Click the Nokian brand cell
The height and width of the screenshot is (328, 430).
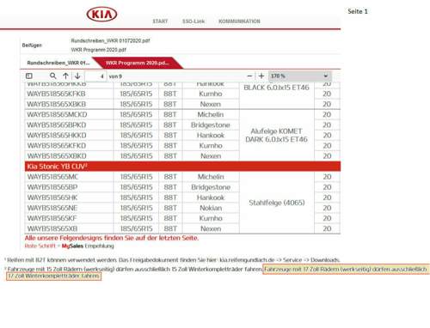211,208
